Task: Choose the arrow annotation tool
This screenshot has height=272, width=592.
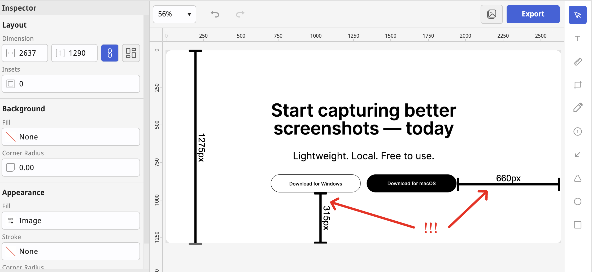Action: (577, 155)
